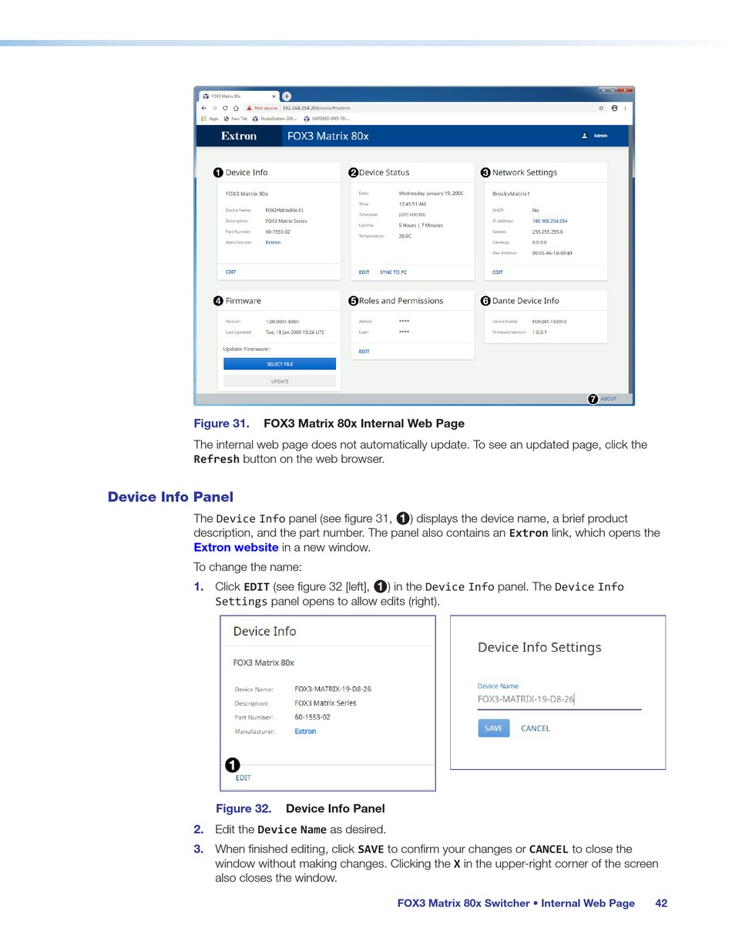Select the Dante device name FOX3AT-193010

click(x=549, y=322)
